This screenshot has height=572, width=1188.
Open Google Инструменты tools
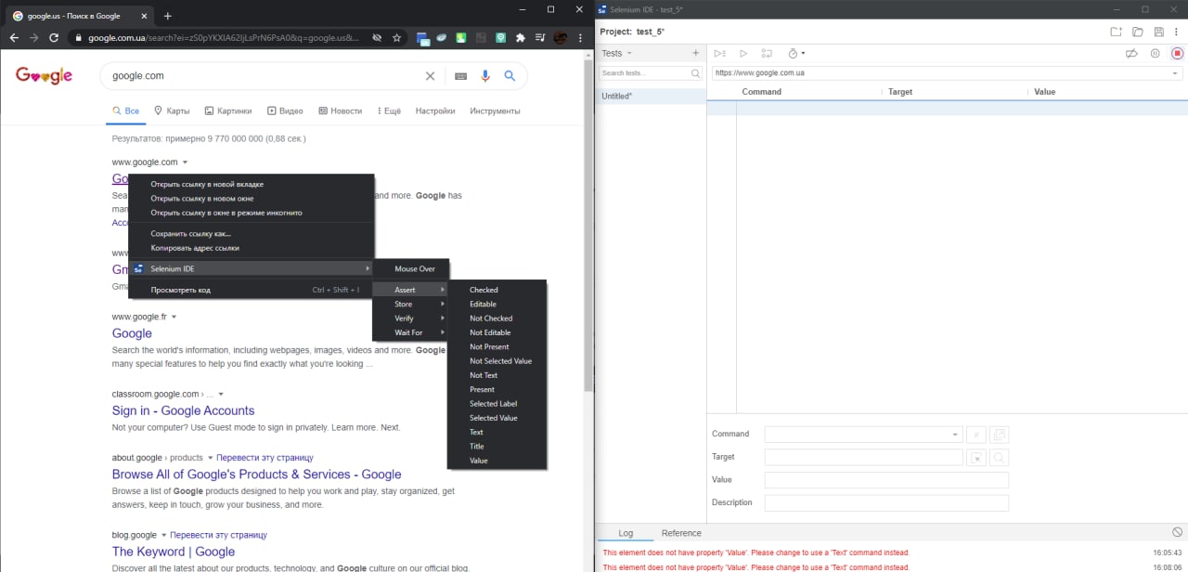[495, 110]
